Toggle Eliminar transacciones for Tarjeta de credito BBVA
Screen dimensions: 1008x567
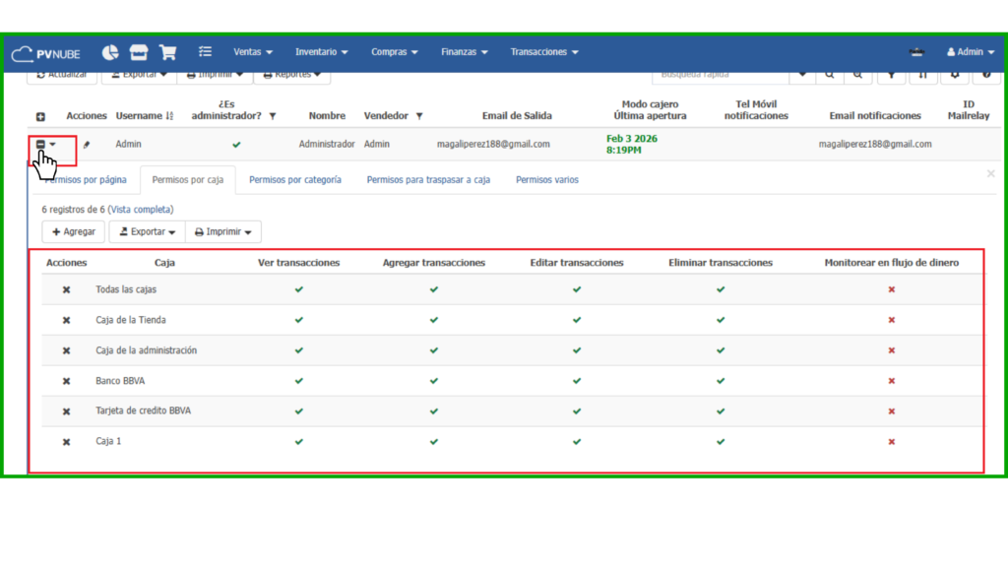point(721,411)
